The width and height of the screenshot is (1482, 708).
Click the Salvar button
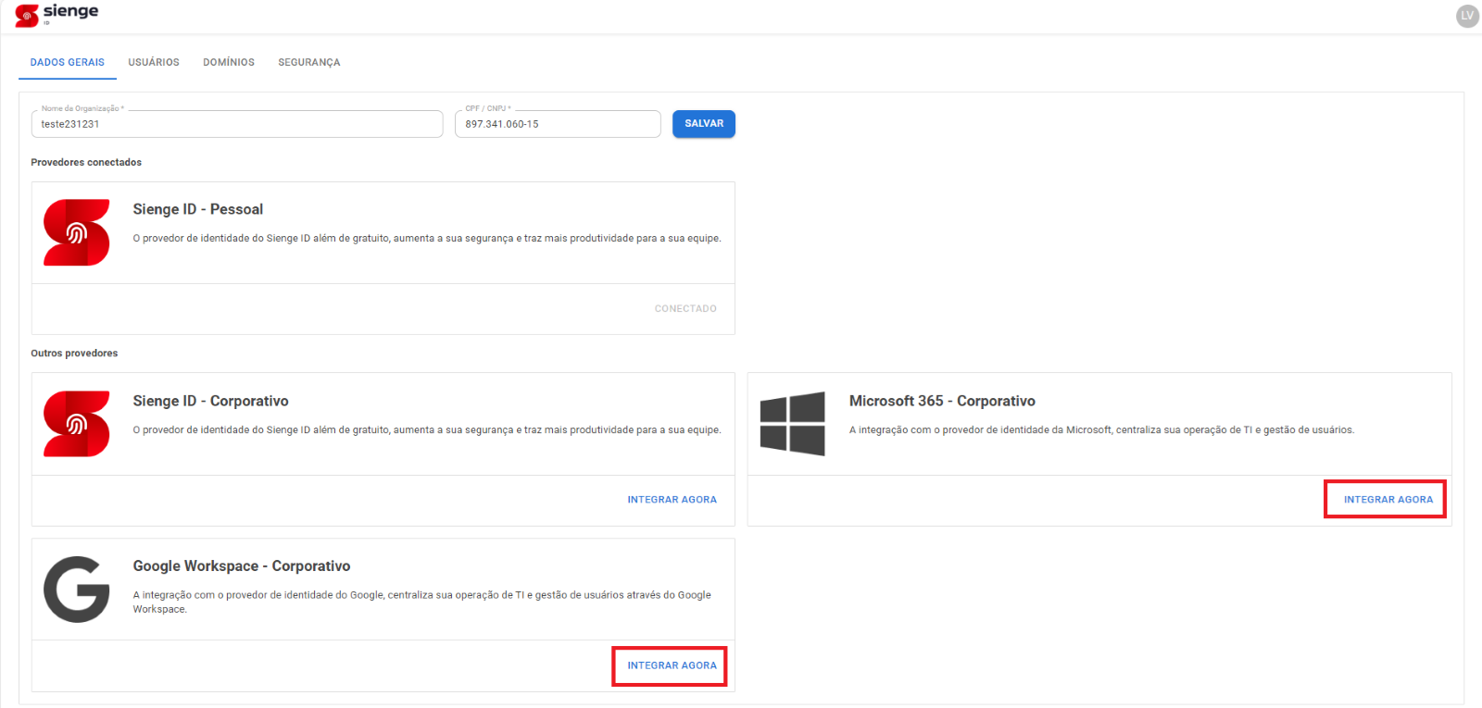704,124
